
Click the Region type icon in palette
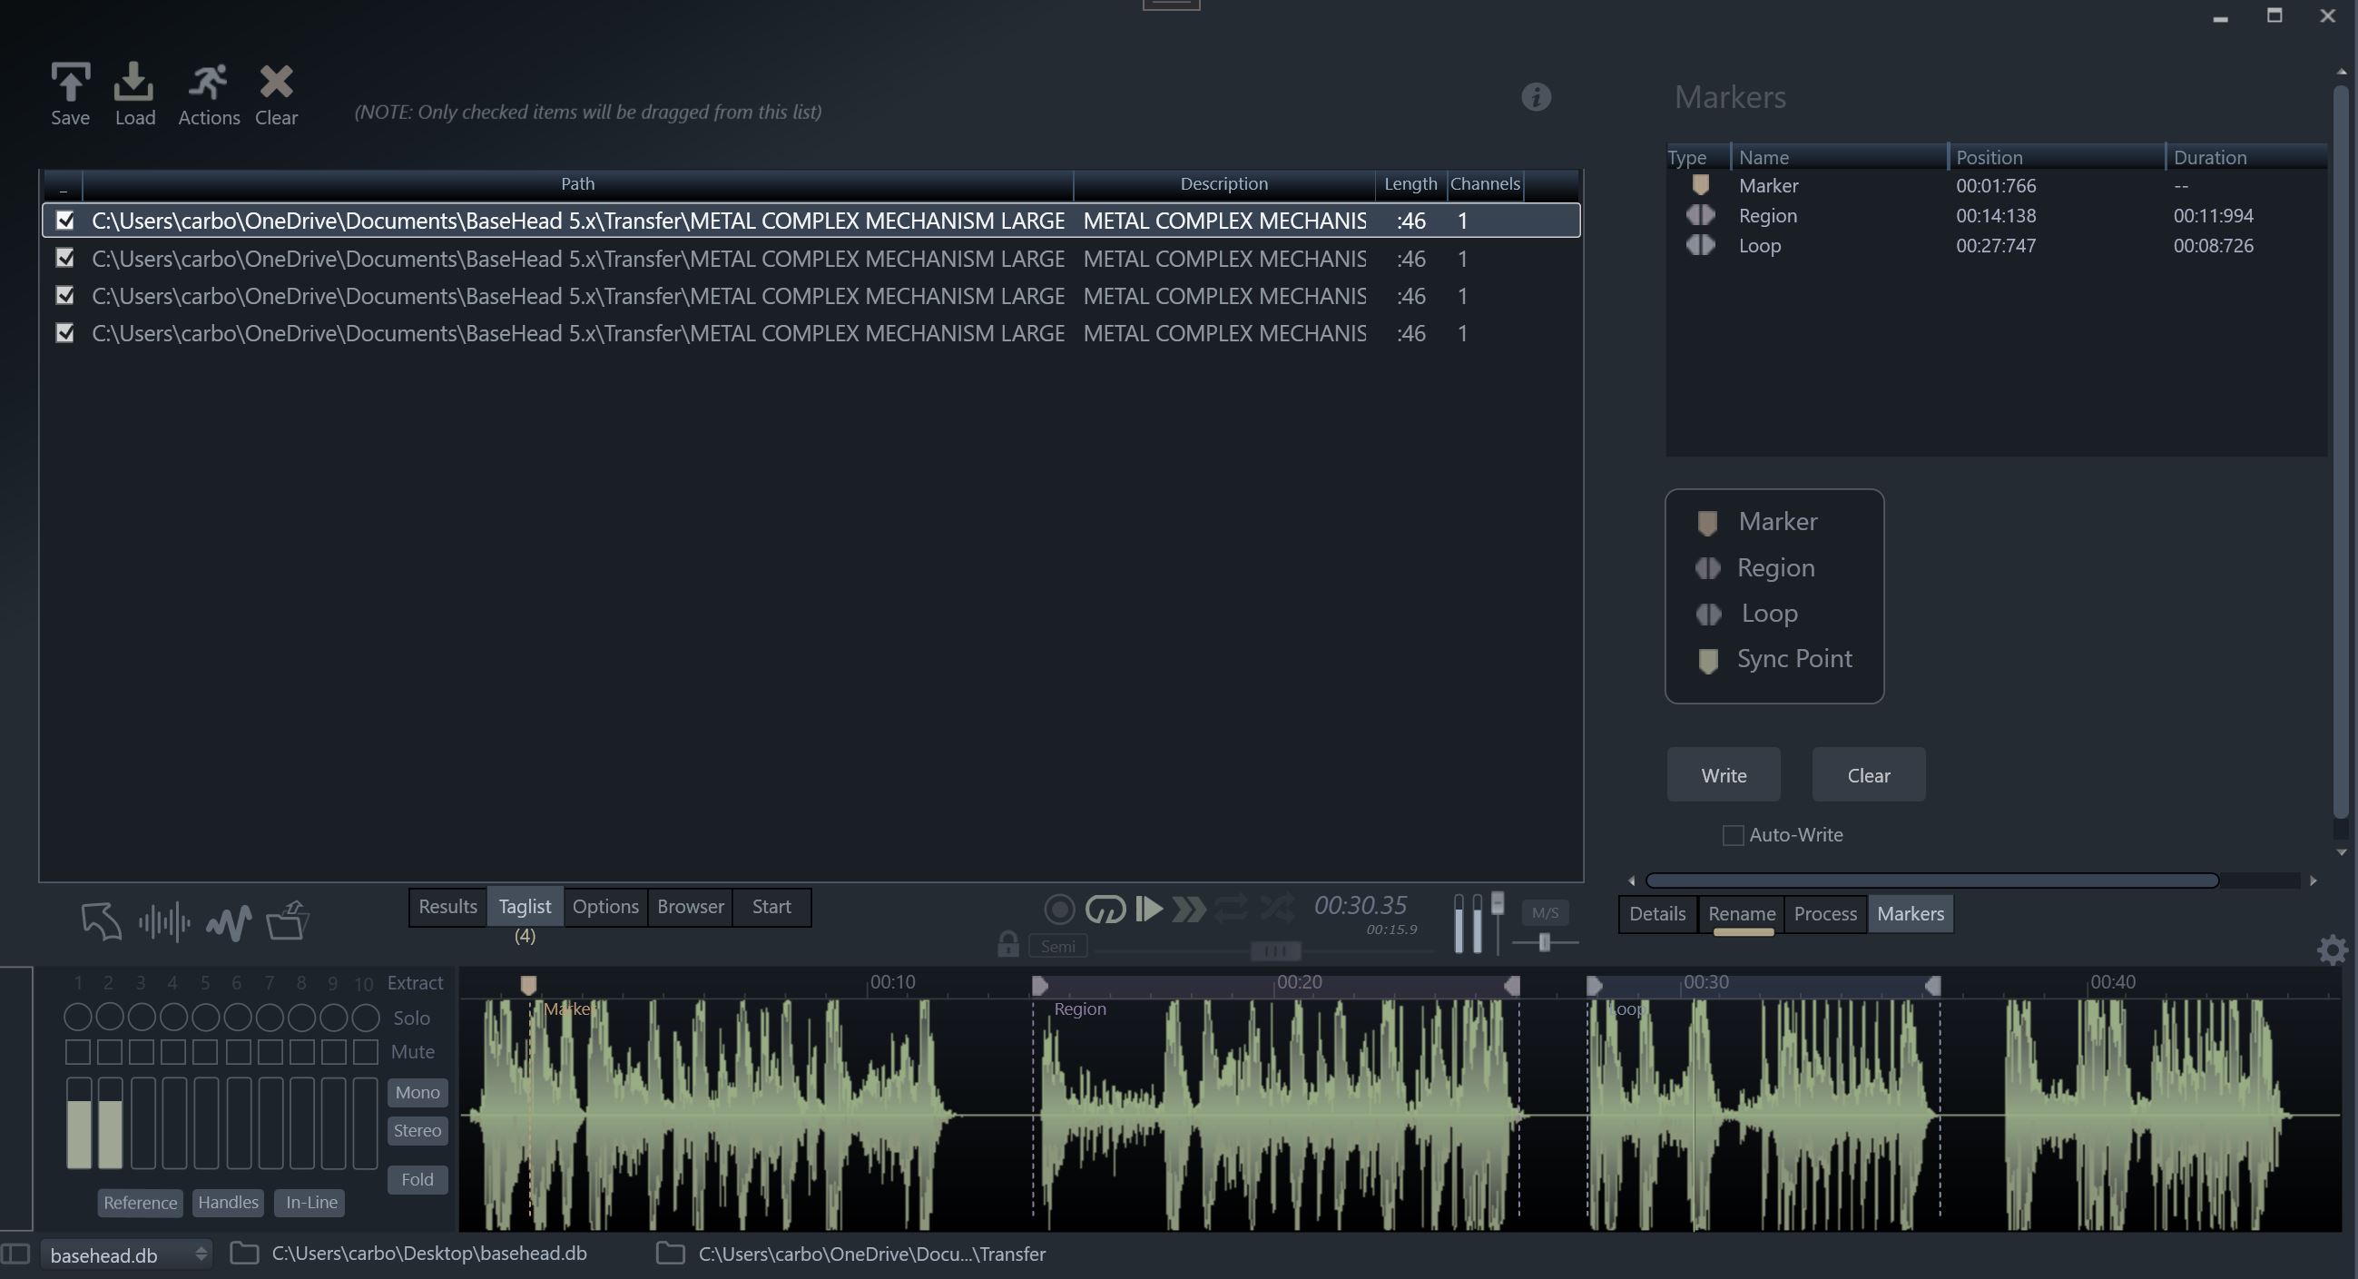coord(1707,568)
